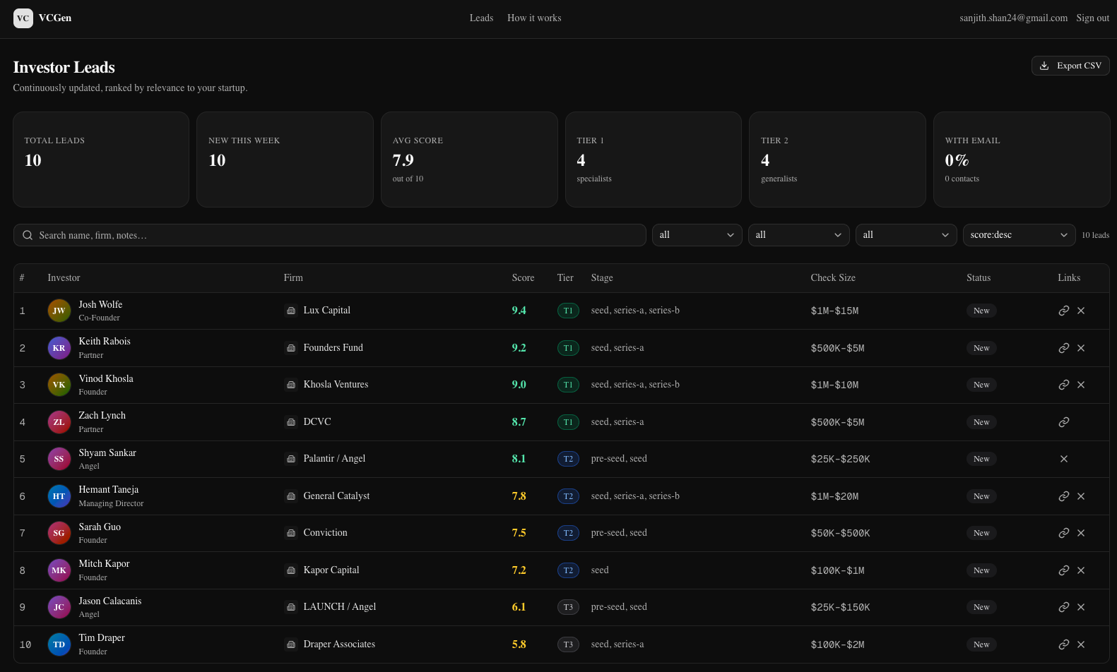1117x672 pixels.
Task: Click the JW avatar for Josh Wolfe
Action: coord(59,311)
